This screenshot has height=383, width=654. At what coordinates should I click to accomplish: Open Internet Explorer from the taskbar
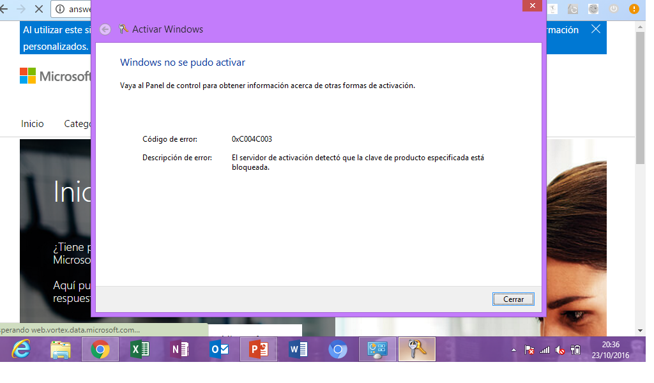[x=21, y=349]
